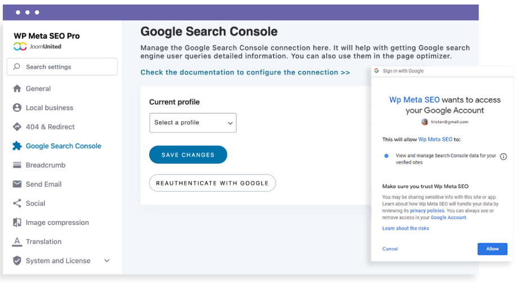This screenshot has width=518, height=282.
Task: Click the Image compression icon
Action: 17,222
